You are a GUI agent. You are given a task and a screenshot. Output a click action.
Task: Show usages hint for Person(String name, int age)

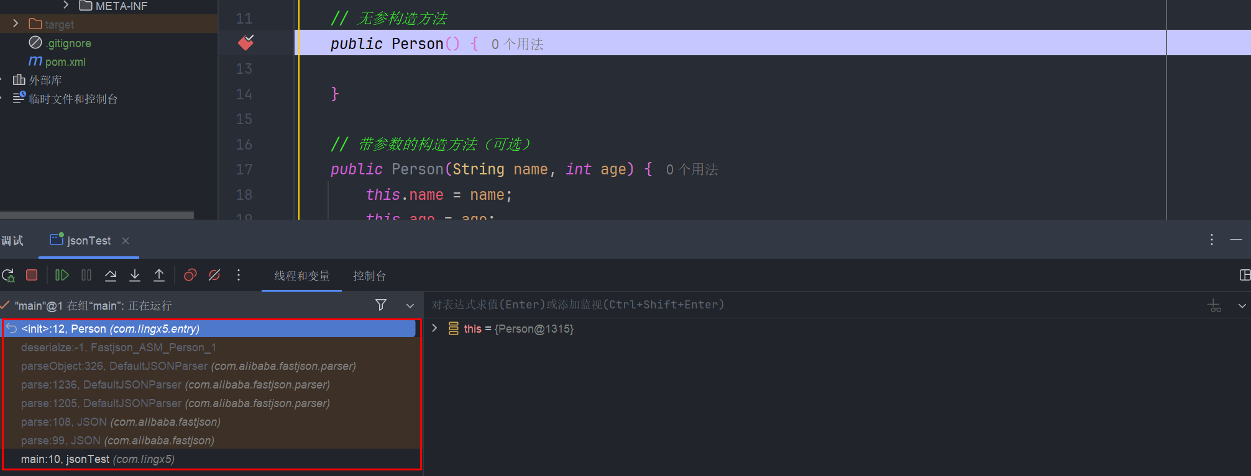click(692, 169)
